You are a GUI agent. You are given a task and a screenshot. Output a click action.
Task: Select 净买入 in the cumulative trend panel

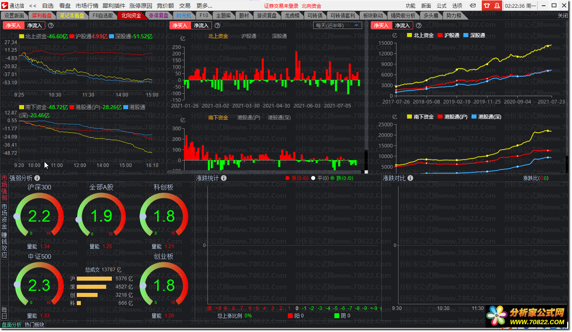(x=381, y=25)
